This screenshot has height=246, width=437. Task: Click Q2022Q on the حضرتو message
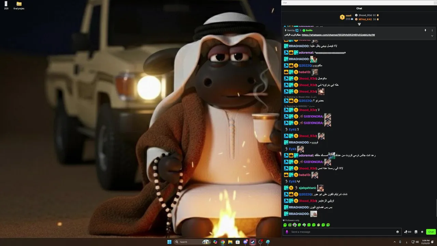point(305,101)
